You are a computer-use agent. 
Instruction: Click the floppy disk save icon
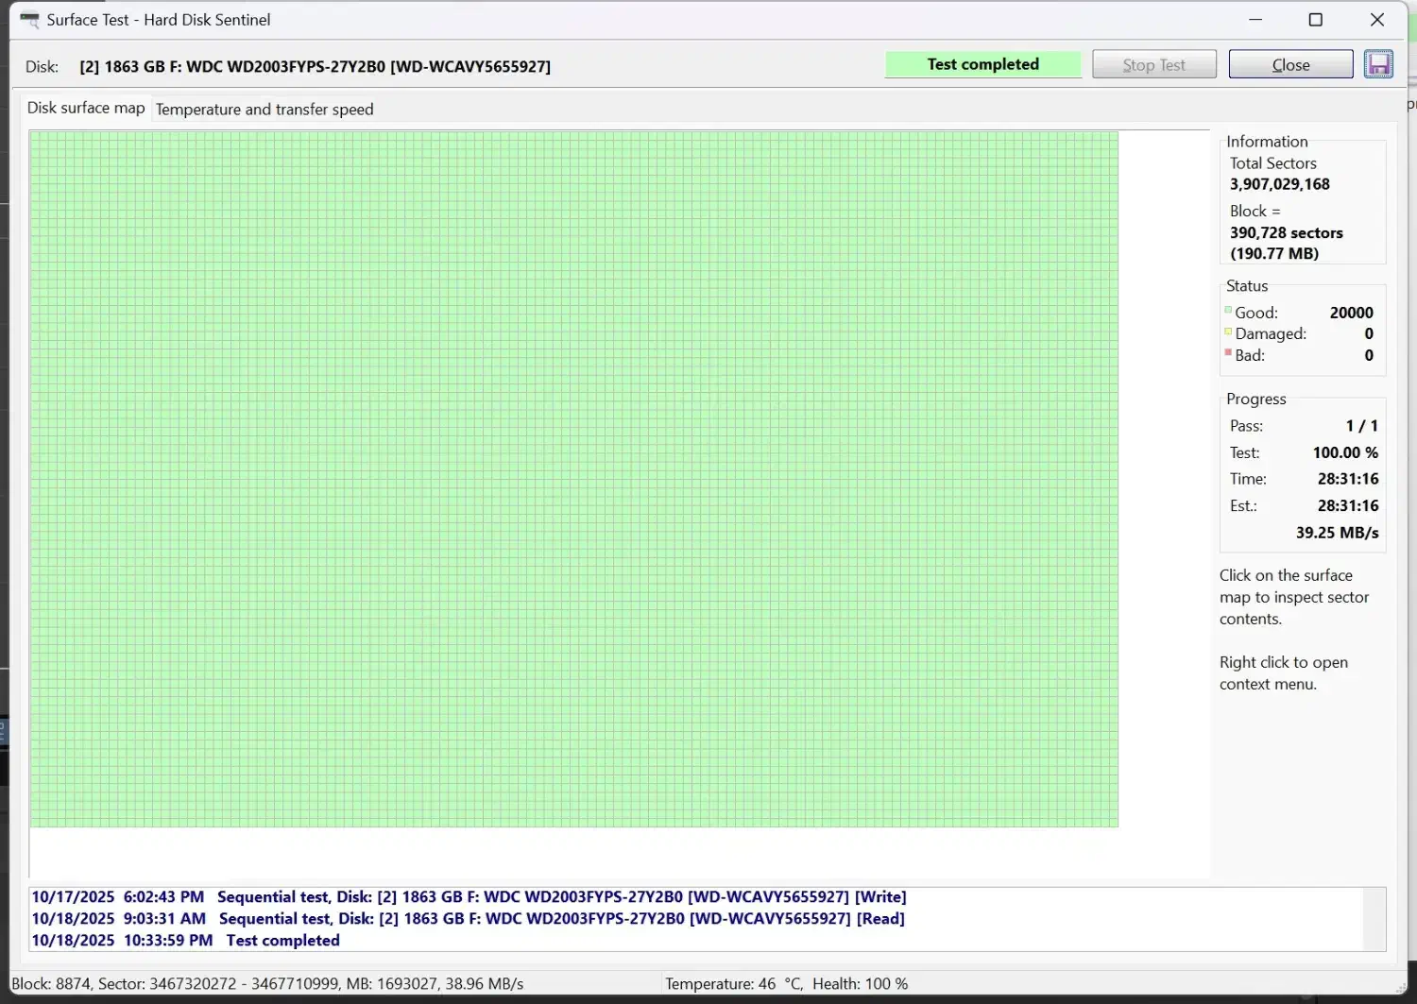tap(1378, 64)
